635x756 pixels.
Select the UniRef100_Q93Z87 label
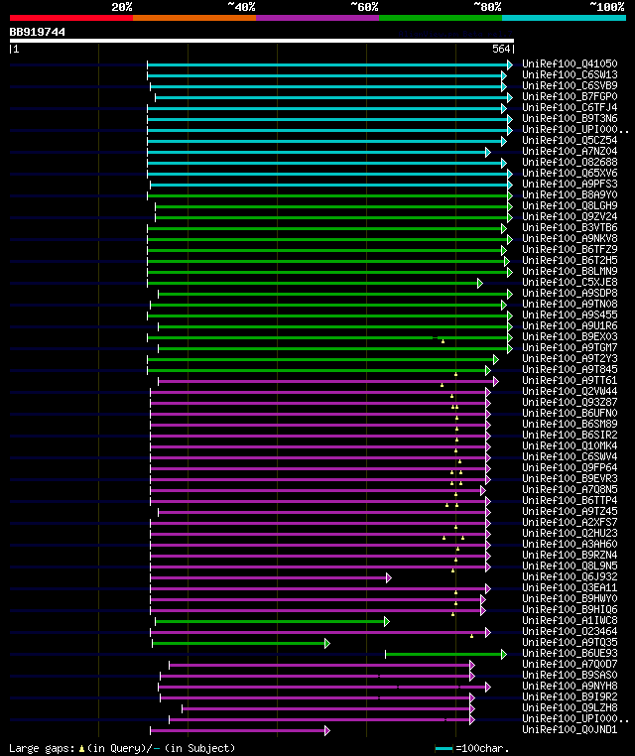tap(570, 402)
